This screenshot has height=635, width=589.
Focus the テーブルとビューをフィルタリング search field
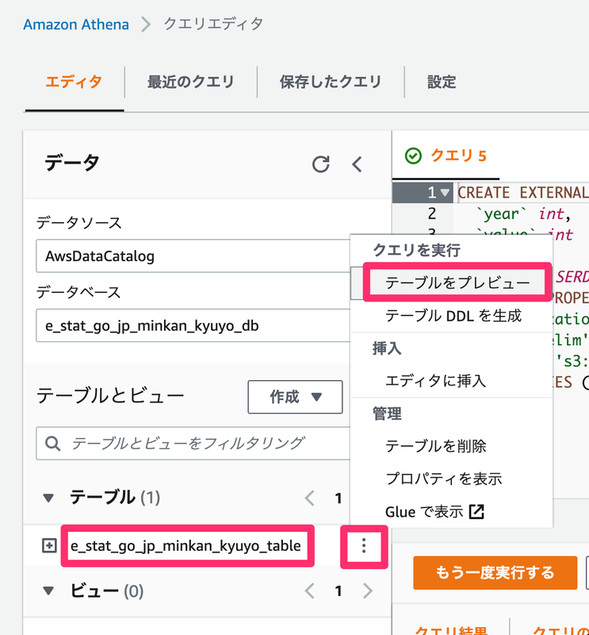pos(193,444)
